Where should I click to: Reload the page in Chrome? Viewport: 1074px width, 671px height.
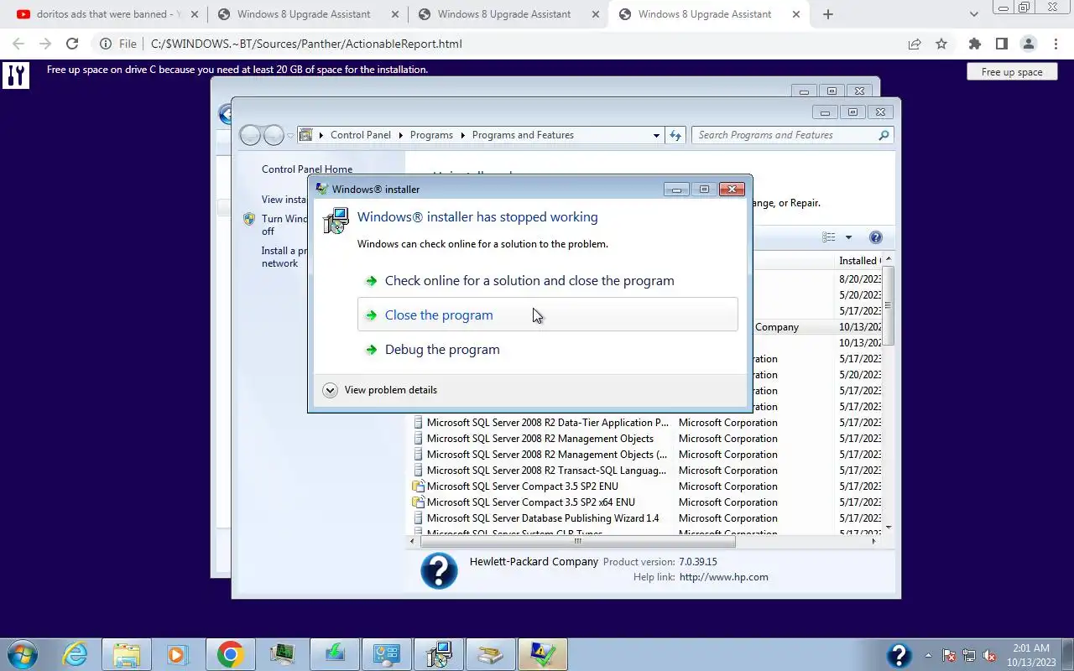72,44
